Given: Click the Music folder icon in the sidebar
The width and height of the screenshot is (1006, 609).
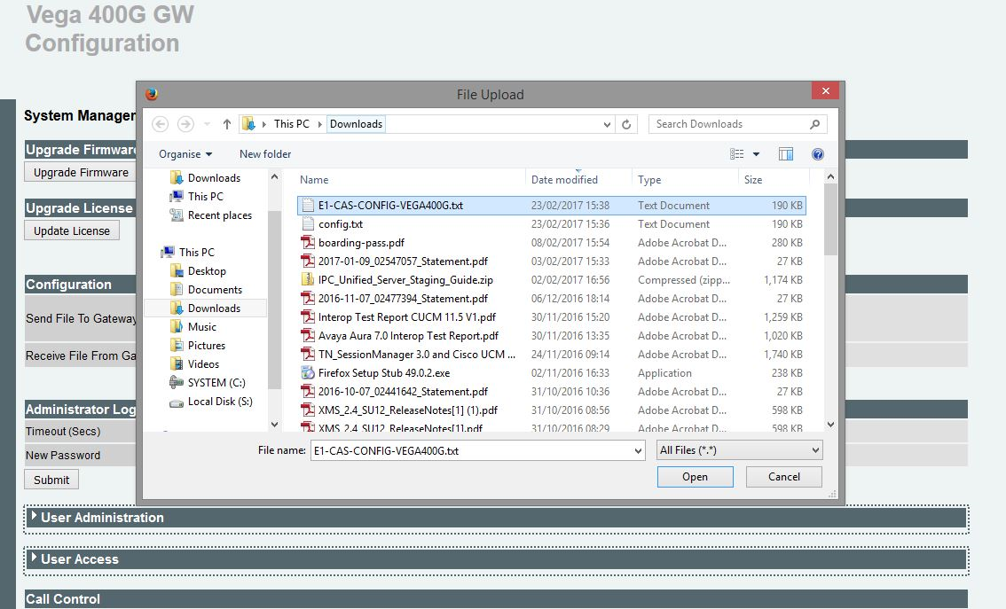Looking at the screenshot, I should (177, 326).
